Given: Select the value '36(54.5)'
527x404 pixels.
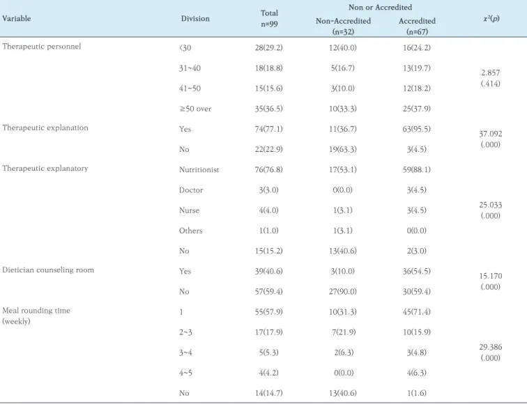Looking at the screenshot, I should coord(417,272).
